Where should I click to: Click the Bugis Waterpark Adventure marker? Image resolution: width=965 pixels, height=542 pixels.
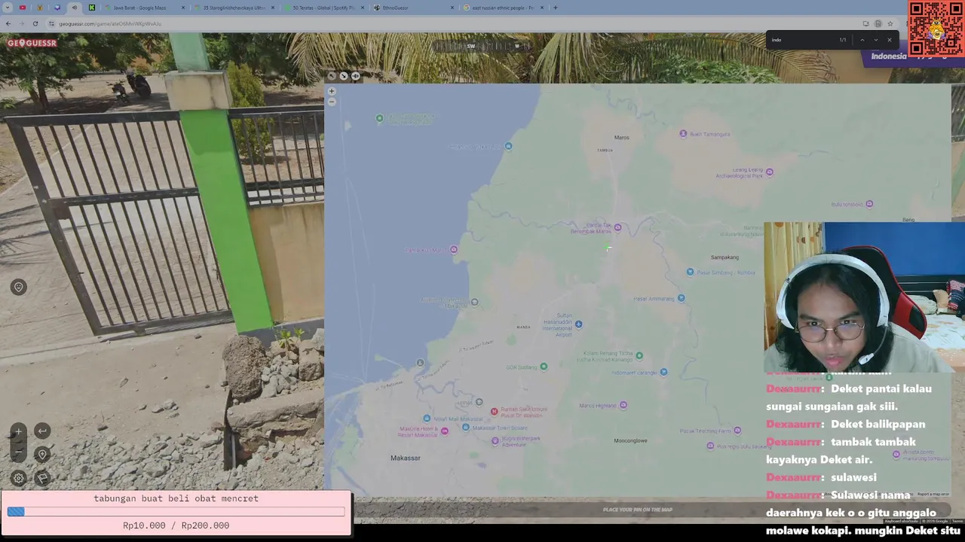(x=495, y=440)
